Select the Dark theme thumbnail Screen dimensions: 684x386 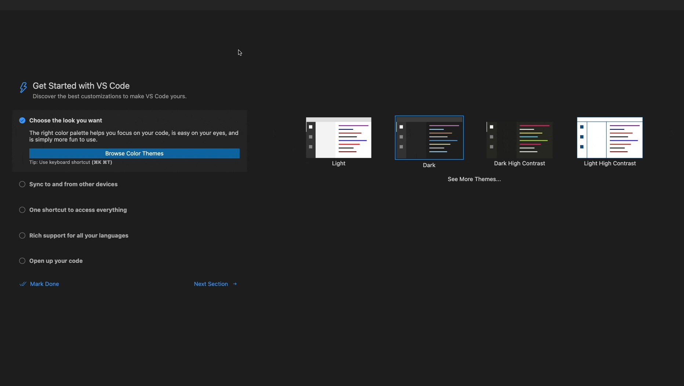point(429,138)
